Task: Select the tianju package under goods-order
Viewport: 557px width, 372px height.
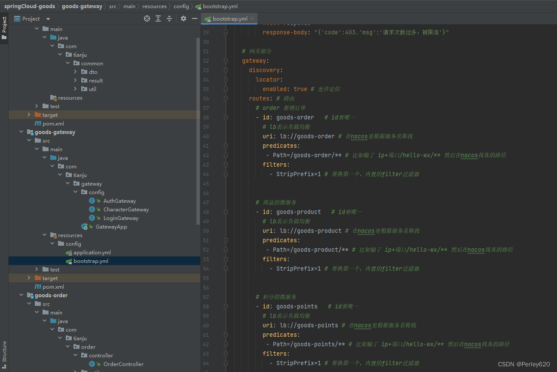Action: [80, 338]
